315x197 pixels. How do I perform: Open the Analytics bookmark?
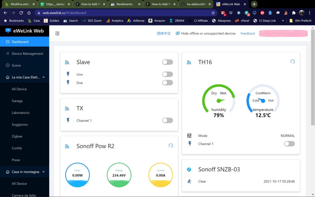[x=115, y=21]
